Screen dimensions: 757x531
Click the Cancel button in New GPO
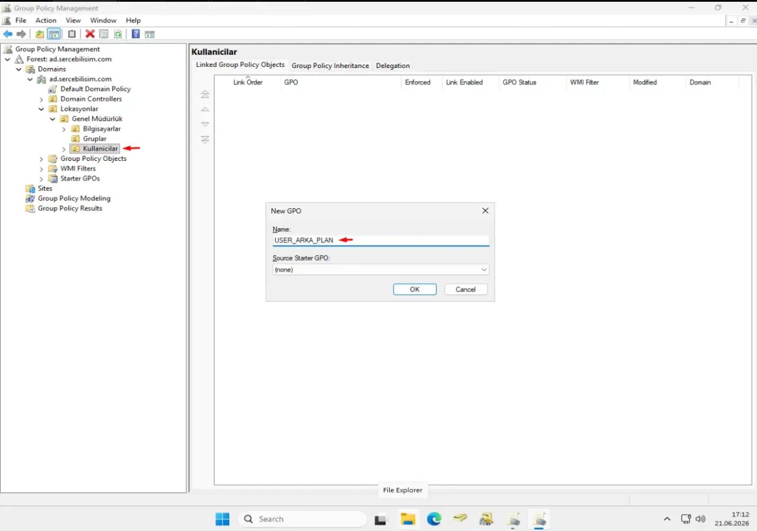point(465,289)
